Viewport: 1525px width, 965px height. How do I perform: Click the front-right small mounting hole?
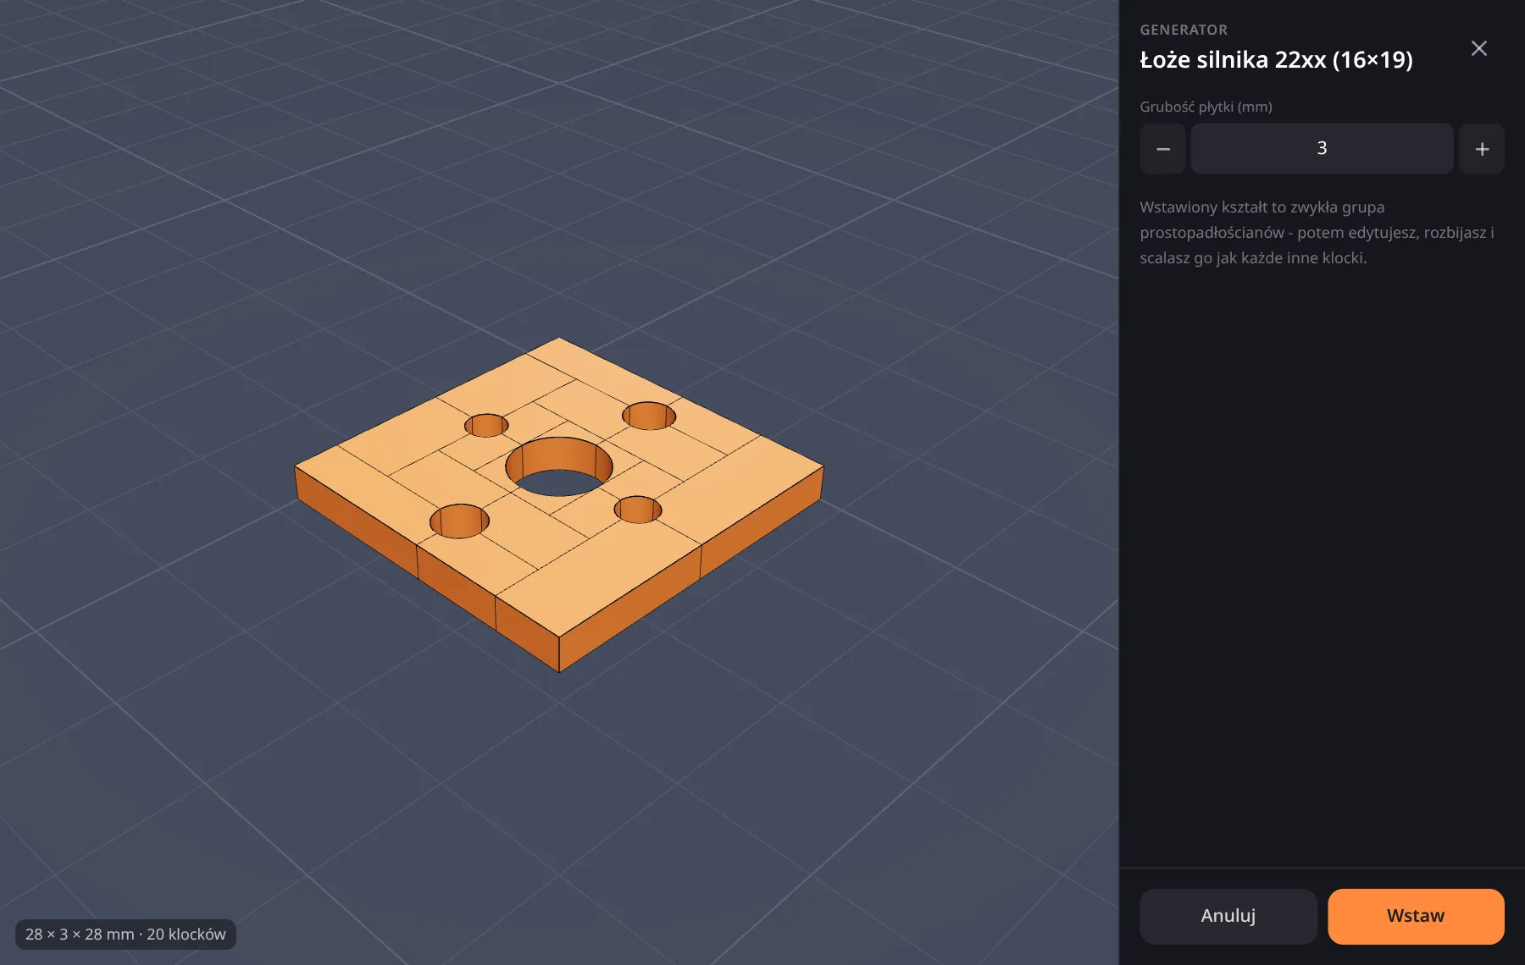tap(638, 510)
